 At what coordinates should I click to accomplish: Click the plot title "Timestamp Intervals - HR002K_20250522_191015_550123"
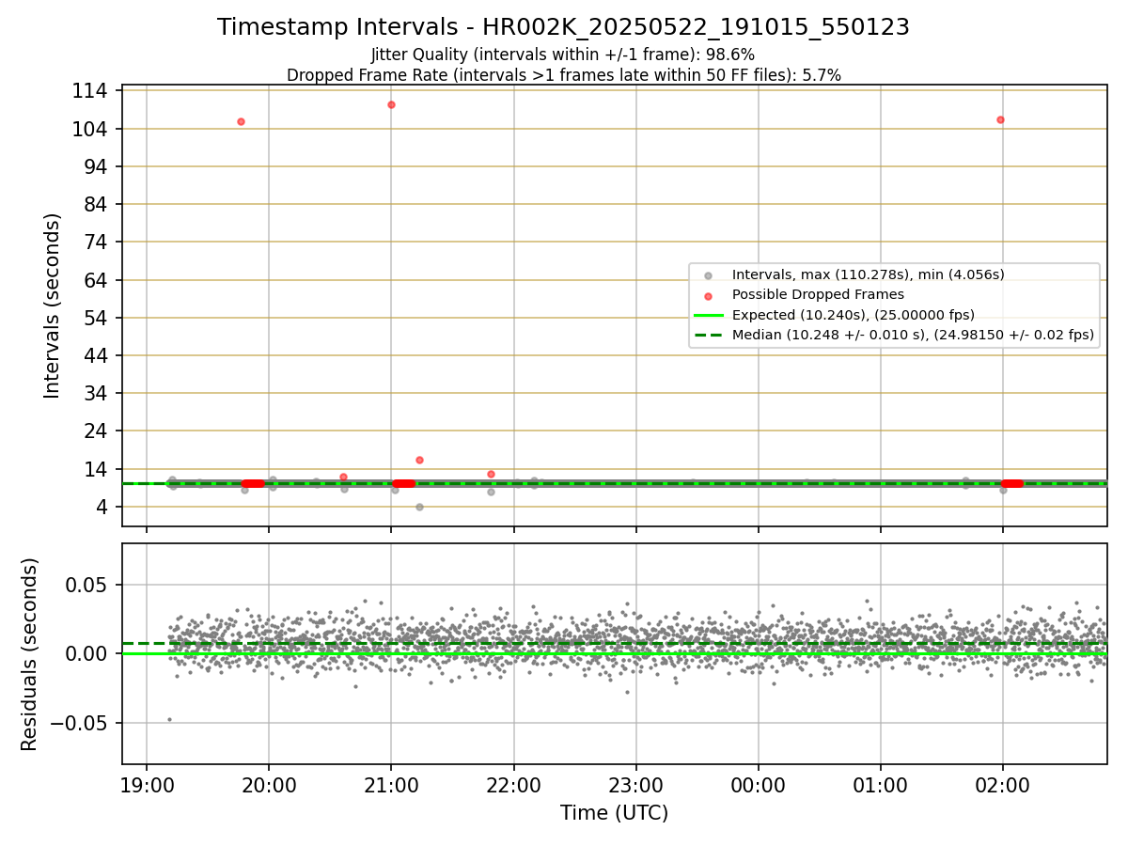click(563, 27)
